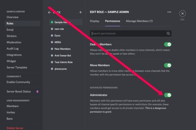The width and height of the screenshot is (196, 130).
Task: Select the Permissions tab
Action: pyautogui.click(x=112, y=21)
